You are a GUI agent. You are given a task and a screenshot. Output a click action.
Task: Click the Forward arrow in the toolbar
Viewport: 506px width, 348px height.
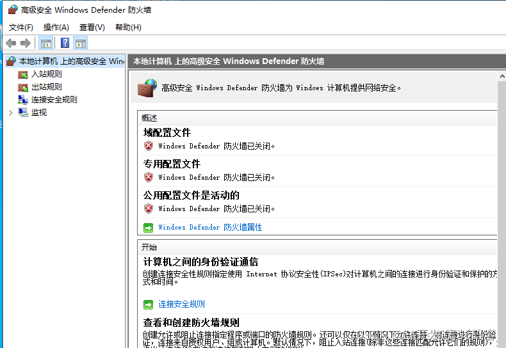click(25, 43)
